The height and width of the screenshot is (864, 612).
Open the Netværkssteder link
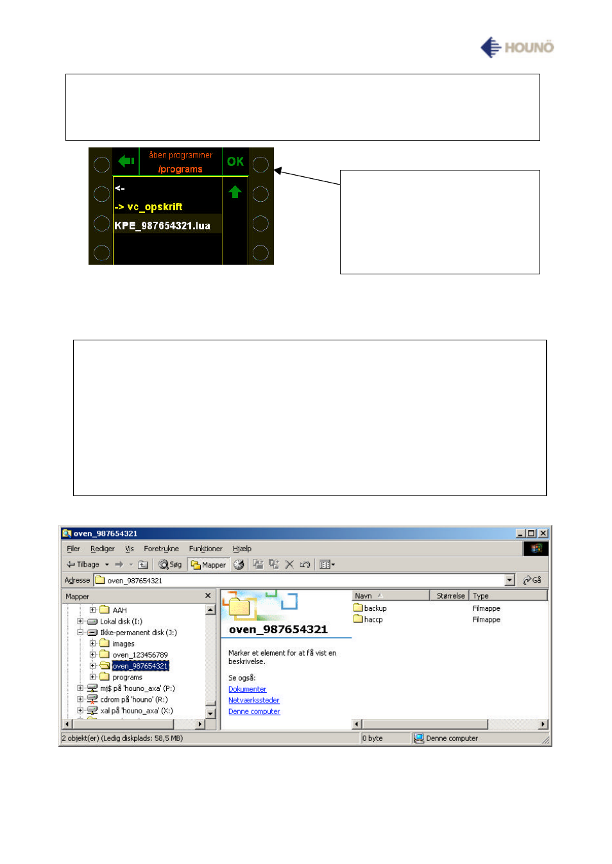click(253, 700)
